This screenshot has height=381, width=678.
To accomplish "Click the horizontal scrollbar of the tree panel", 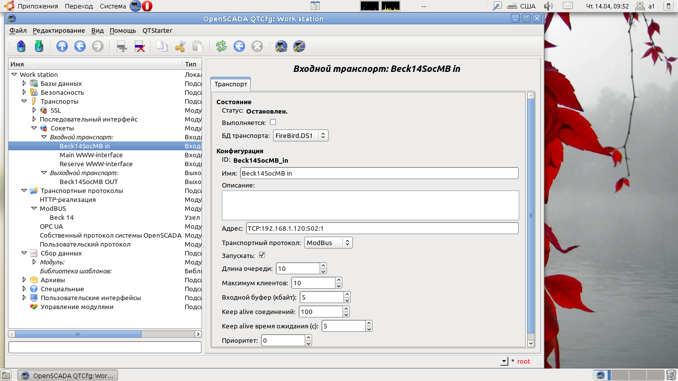I will pos(78,334).
